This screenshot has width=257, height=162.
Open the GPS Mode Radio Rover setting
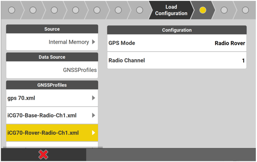(177, 43)
